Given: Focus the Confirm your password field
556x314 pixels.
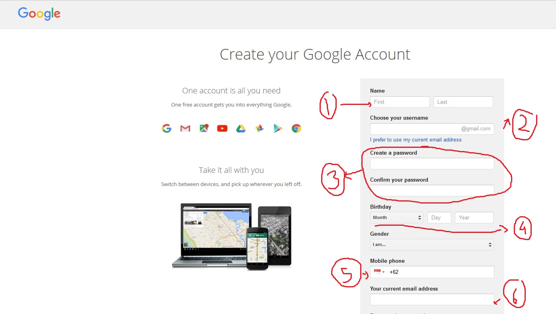Looking at the screenshot, I should pyautogui.click(x=432, y=190).
